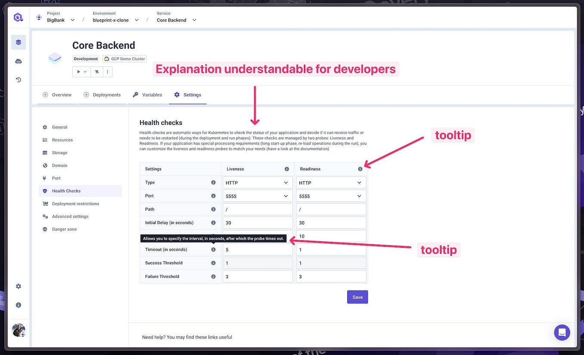
Task: Open the Readiness Port 5555 dropdown
Action: pyautogui.click(x=331, y=196)
